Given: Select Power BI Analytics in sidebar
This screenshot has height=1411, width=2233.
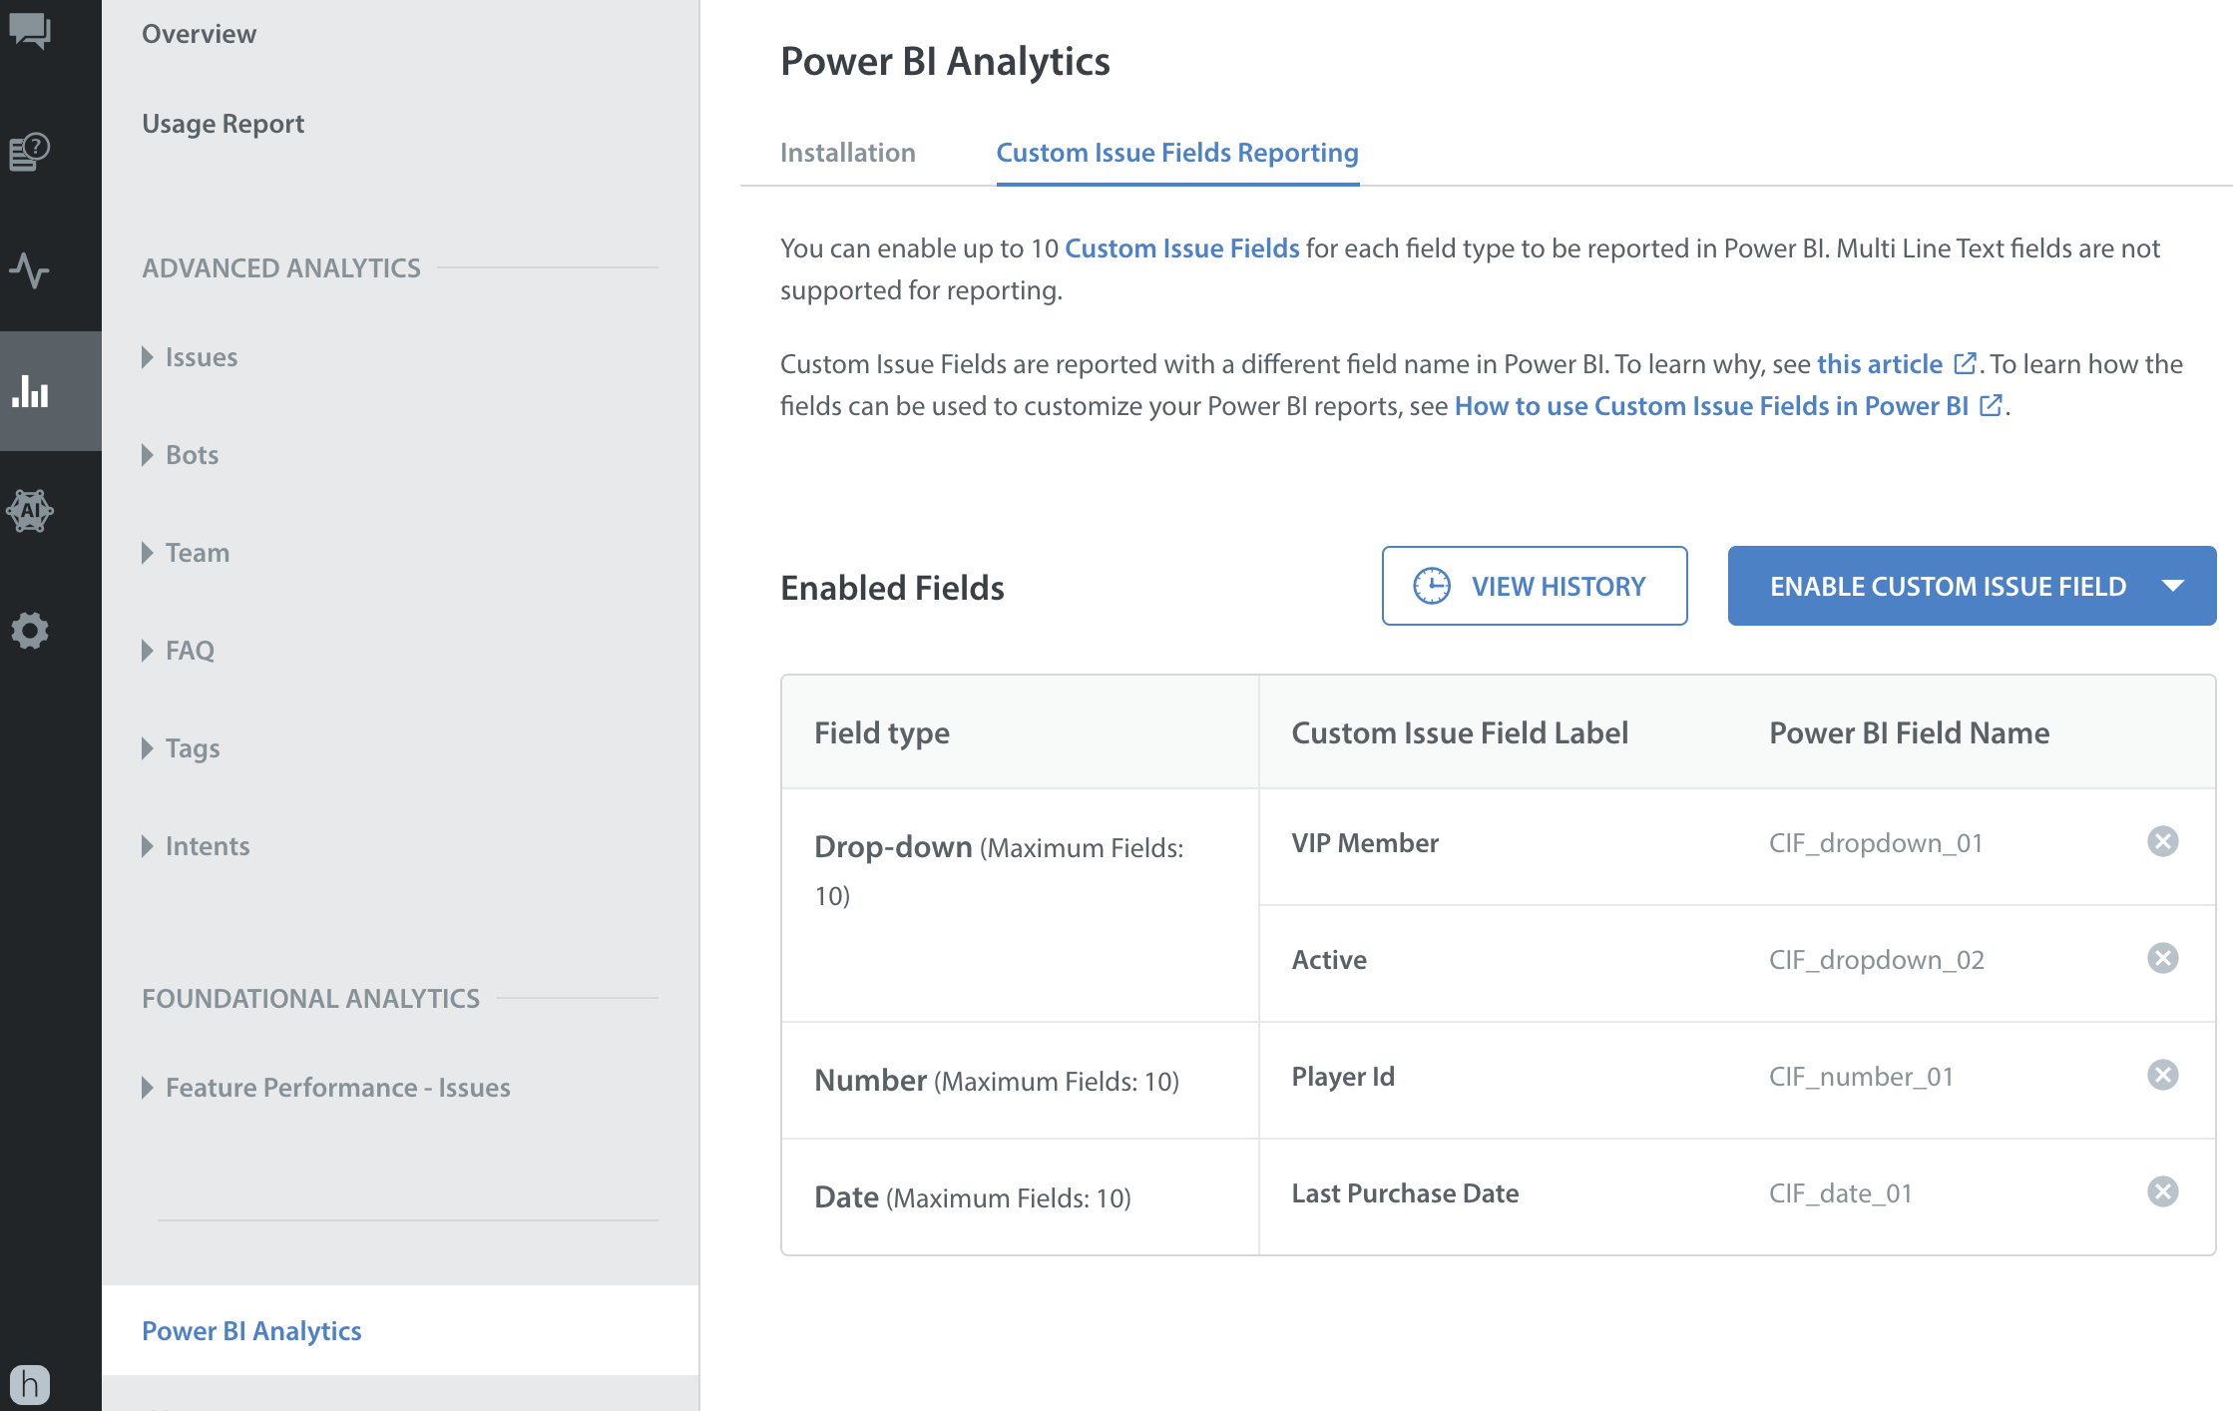Looking at the screenshot, I should coord(400,1330).
